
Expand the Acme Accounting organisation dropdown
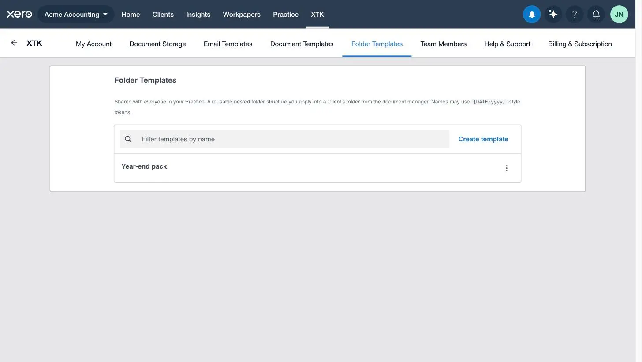click(x=76, y=15)
